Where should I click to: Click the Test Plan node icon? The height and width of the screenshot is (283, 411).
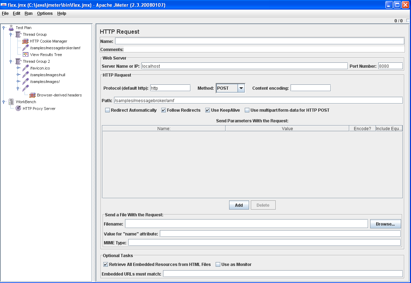pos(11,28)
